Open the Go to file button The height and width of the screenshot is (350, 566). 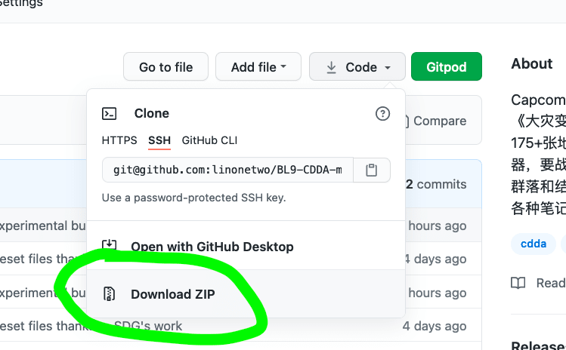click(165, 66)
